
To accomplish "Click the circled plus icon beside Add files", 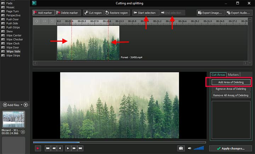I will click(x=26, y=105).
